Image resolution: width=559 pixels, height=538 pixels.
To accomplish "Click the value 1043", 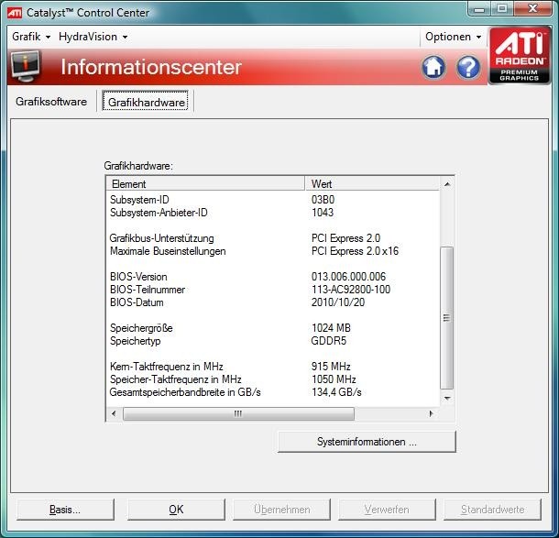I will click(x=323, y=213).
